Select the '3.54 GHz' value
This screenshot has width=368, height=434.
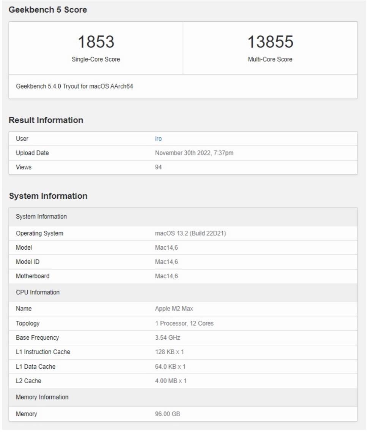168,338
